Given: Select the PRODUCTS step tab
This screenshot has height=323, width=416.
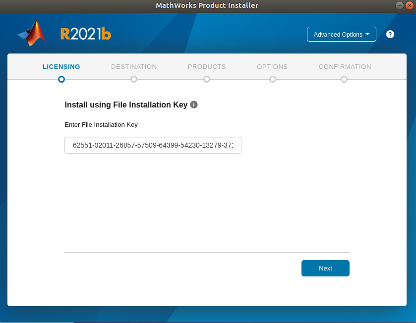Looking at the screenshot, I should [x=207, y=67].
